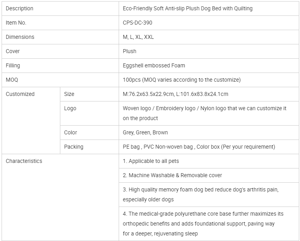Select the Customized row label
Screen dimensions: 300x241
click(20, 94)
